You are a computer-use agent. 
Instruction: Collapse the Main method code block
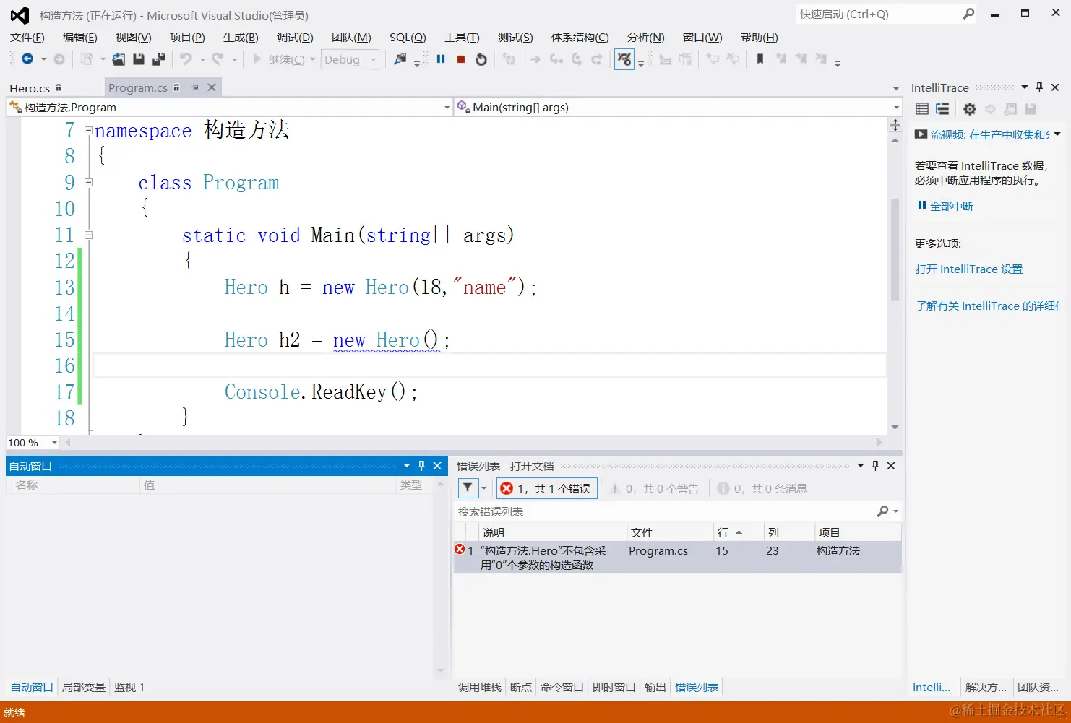[88, 235]
